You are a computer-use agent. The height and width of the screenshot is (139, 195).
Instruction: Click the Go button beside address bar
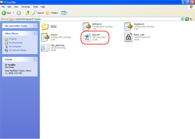point(189,19)
